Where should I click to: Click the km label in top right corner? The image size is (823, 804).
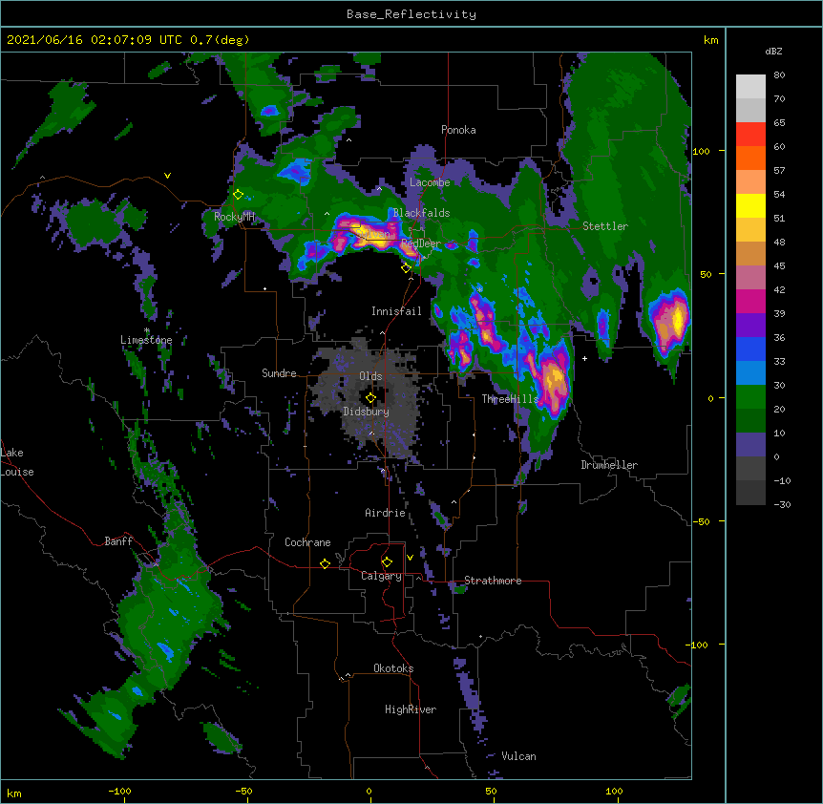[710, 40]
